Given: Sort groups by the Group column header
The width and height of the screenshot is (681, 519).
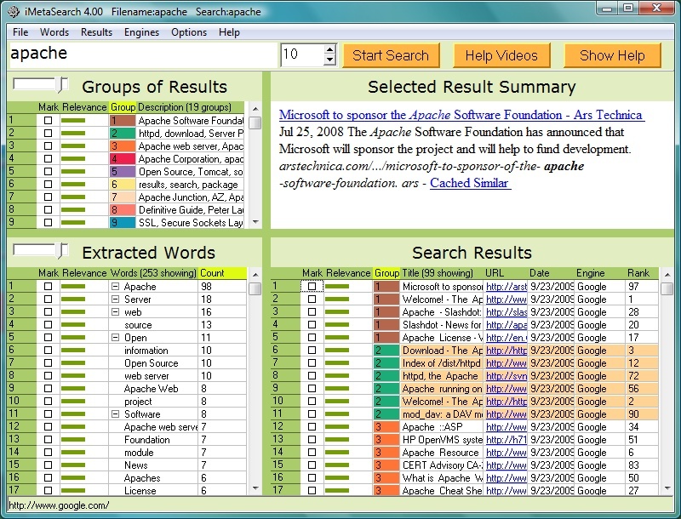Looking at the screenshot, I should coord(123,107).
